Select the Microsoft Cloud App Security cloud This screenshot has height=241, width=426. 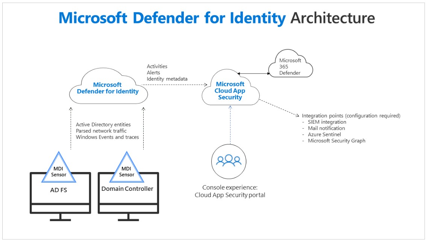(x=230, y=91)
